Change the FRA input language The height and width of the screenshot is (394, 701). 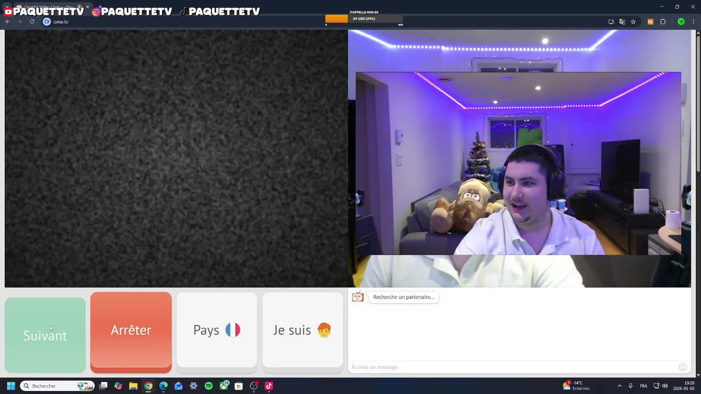[x=643, y=386]
